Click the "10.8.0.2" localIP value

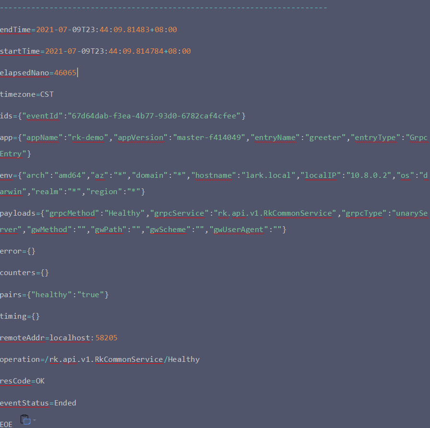(x=369, y=175)
